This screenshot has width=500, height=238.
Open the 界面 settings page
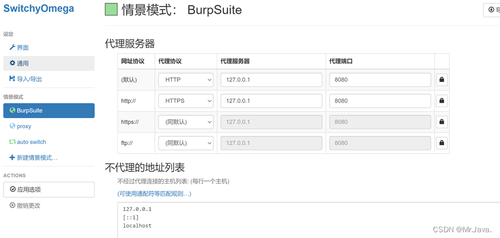click(49, 48)
